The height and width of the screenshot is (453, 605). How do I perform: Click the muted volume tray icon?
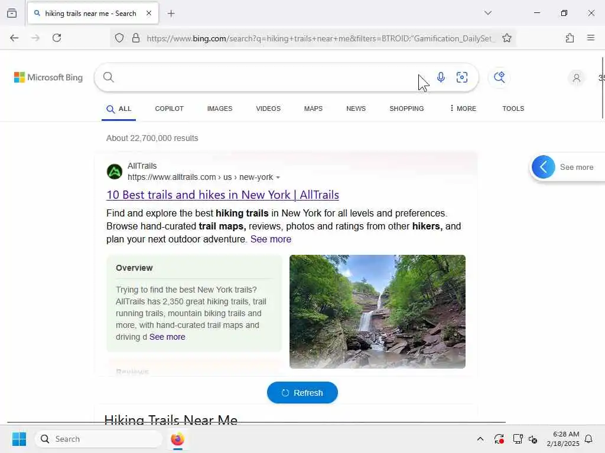534,439
